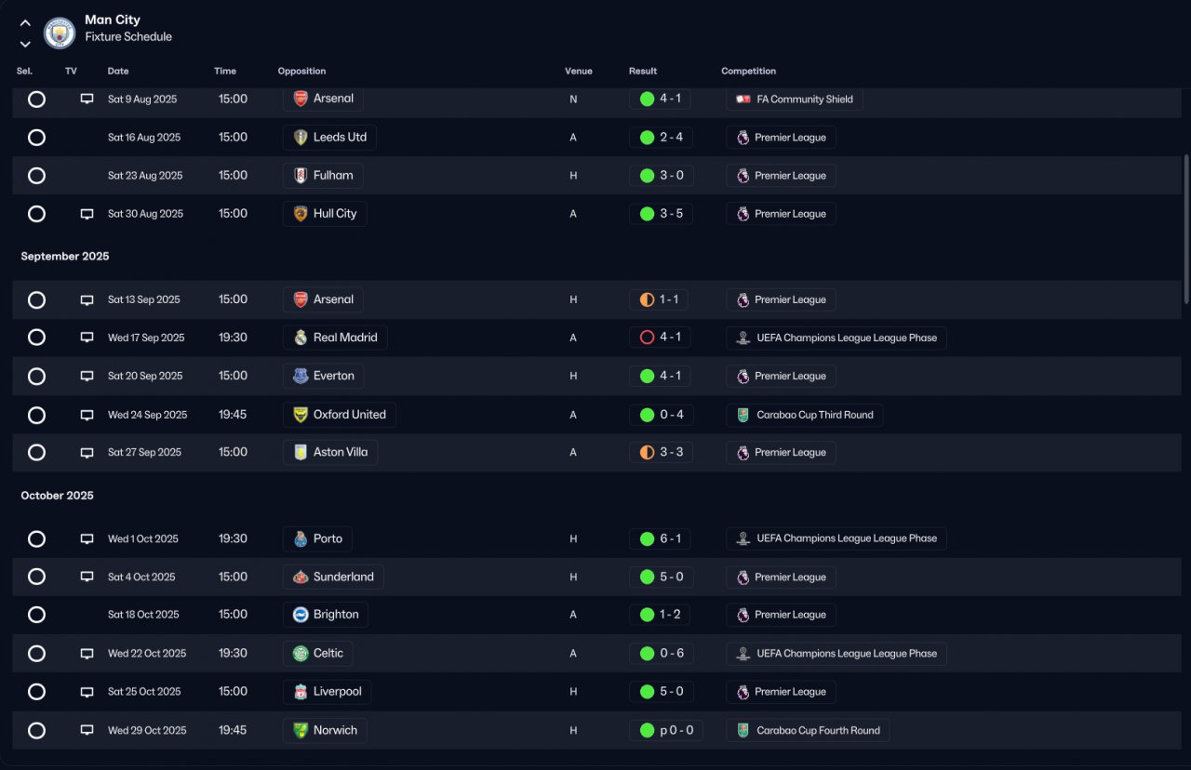The image size is (1191, 770).
Task: Click the Celtic club badge
Action: [x=301, y=653]
